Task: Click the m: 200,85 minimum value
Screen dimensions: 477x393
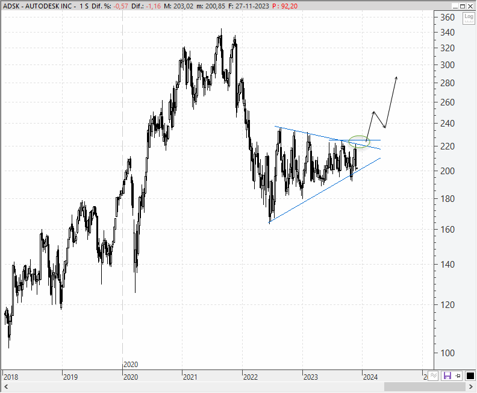Action: (211, 6)
